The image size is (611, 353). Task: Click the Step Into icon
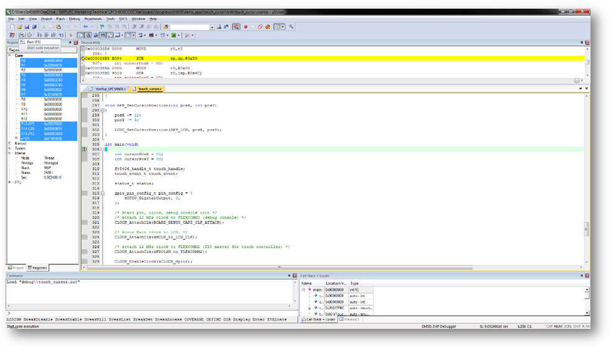(39, 35)
